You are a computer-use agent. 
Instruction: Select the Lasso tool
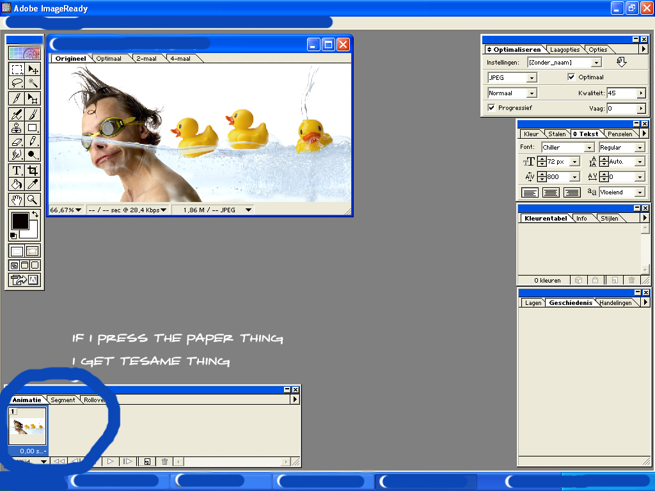(15, 82)
